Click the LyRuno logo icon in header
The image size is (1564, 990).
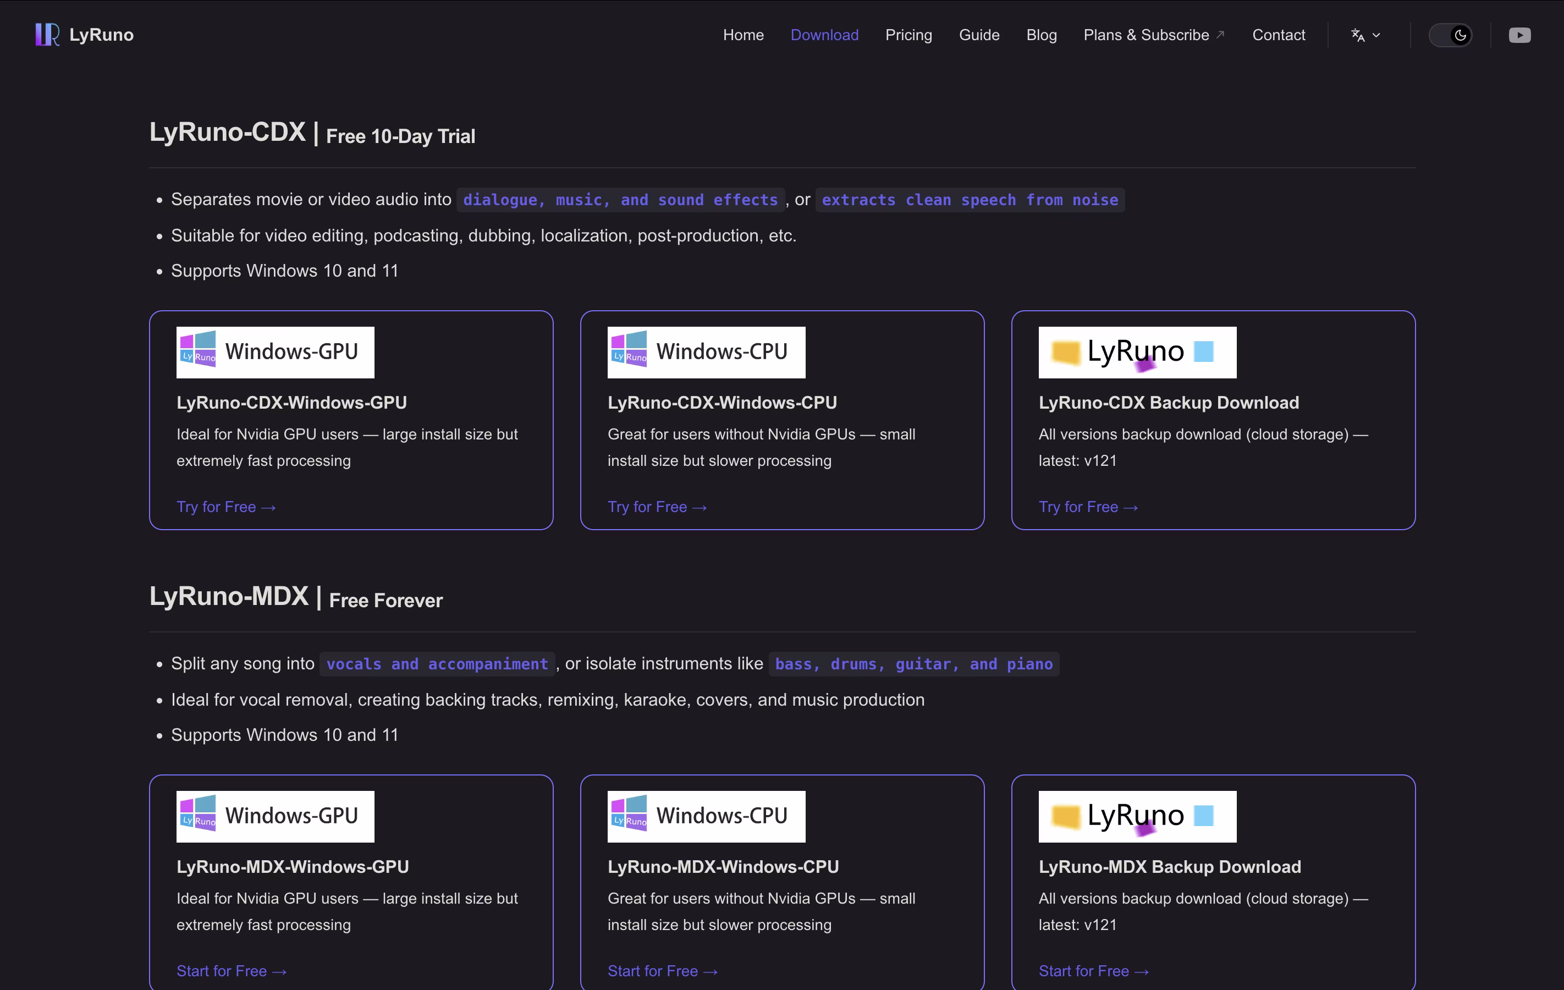coord(47,35)
